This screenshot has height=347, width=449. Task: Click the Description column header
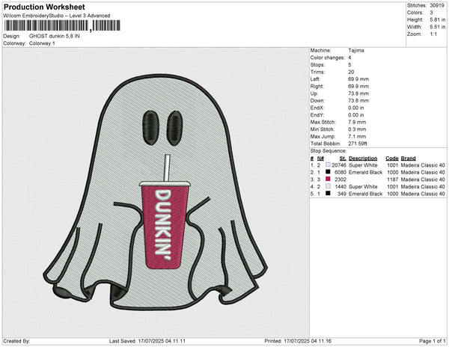[363, 159]
